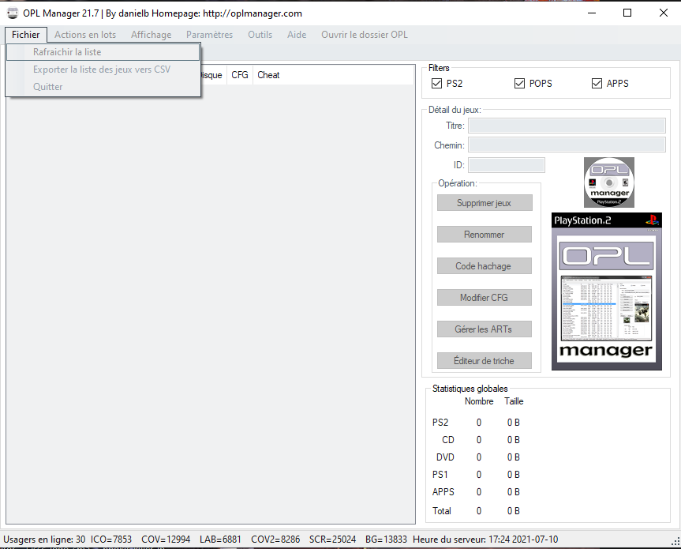Open the Paramètres menu
The image size is (681, 549).
point(209,35)
